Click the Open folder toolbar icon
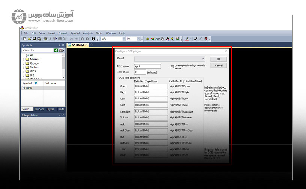This screenshot has width=306, height=189. click(29, 39)
